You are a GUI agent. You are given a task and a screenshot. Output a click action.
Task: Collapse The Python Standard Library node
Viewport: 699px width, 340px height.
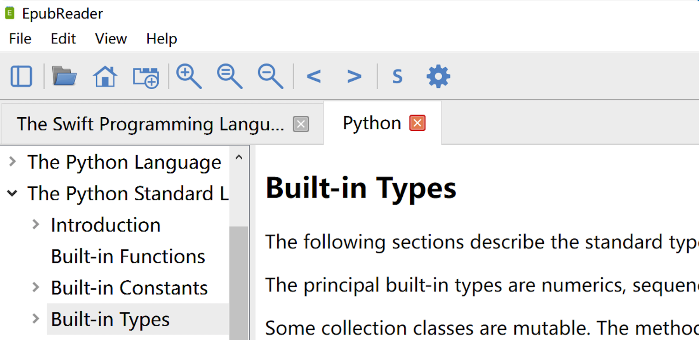[12, 193]
